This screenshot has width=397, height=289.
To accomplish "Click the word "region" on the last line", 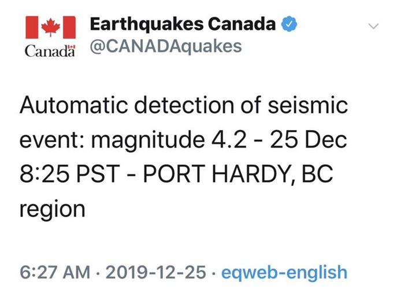I will (53, 208).
